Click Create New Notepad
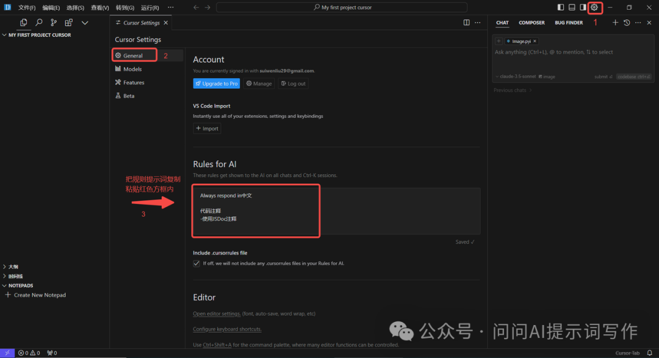 pyautogui.click(x=36, y=295)
